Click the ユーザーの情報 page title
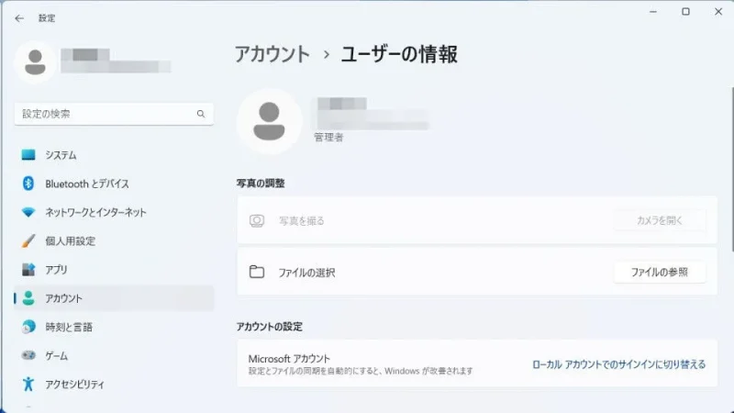Viewport: 734px width, 413px height. (399, 54)
